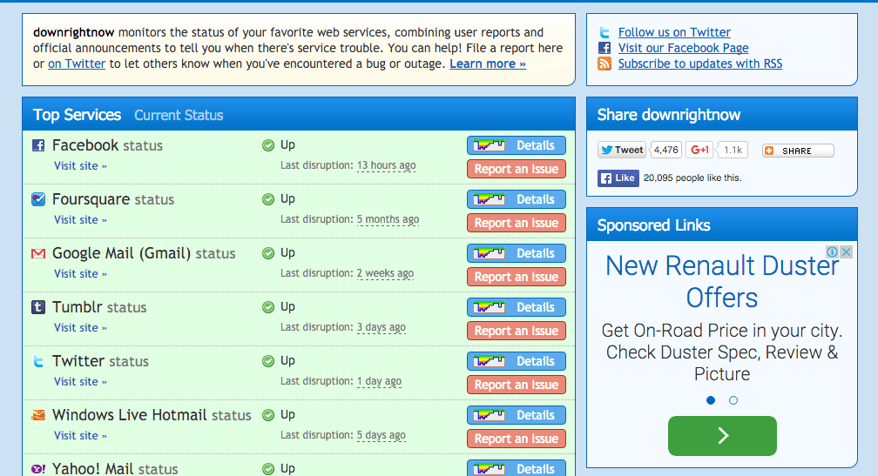The image size is (878, 476).
Task: Click the Twitter bird icon beside Follow us
Action: pos(604,32)
